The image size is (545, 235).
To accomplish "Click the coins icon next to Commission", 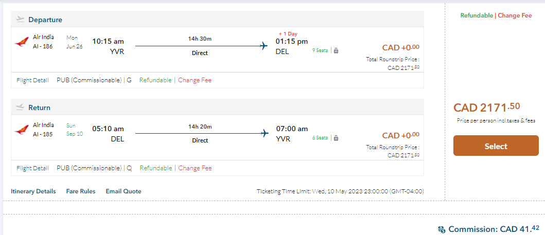I will coord(442,229).
